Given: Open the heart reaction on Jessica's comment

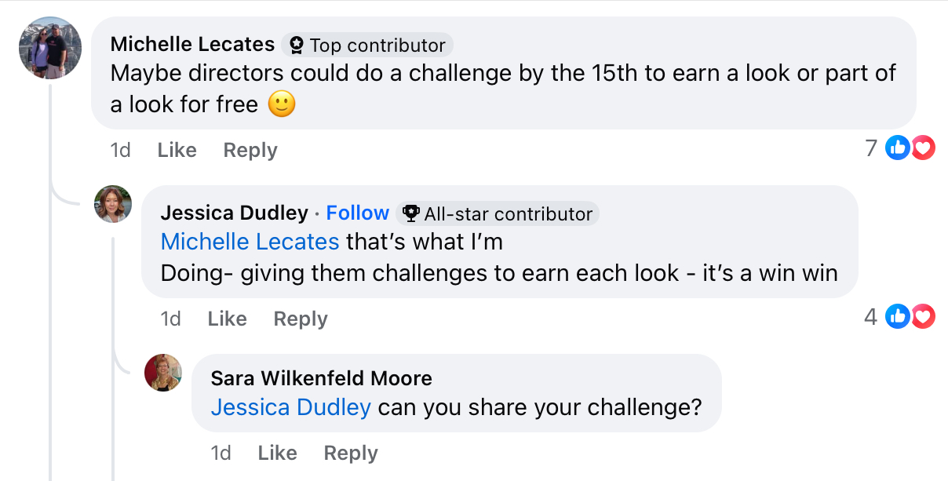Looking at the screenshot, I should [x=922, y=316].
